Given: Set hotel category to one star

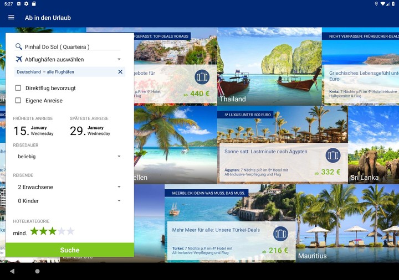Looking at the screenshot, I should pos(34,231).
